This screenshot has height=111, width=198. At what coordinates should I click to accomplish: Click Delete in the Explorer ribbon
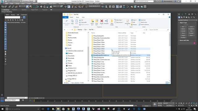pos(102,22)
